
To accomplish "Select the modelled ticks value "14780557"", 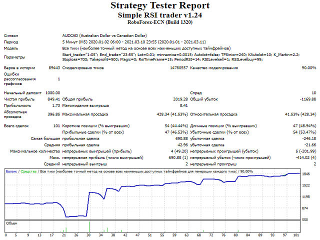I will coord(179,68).
